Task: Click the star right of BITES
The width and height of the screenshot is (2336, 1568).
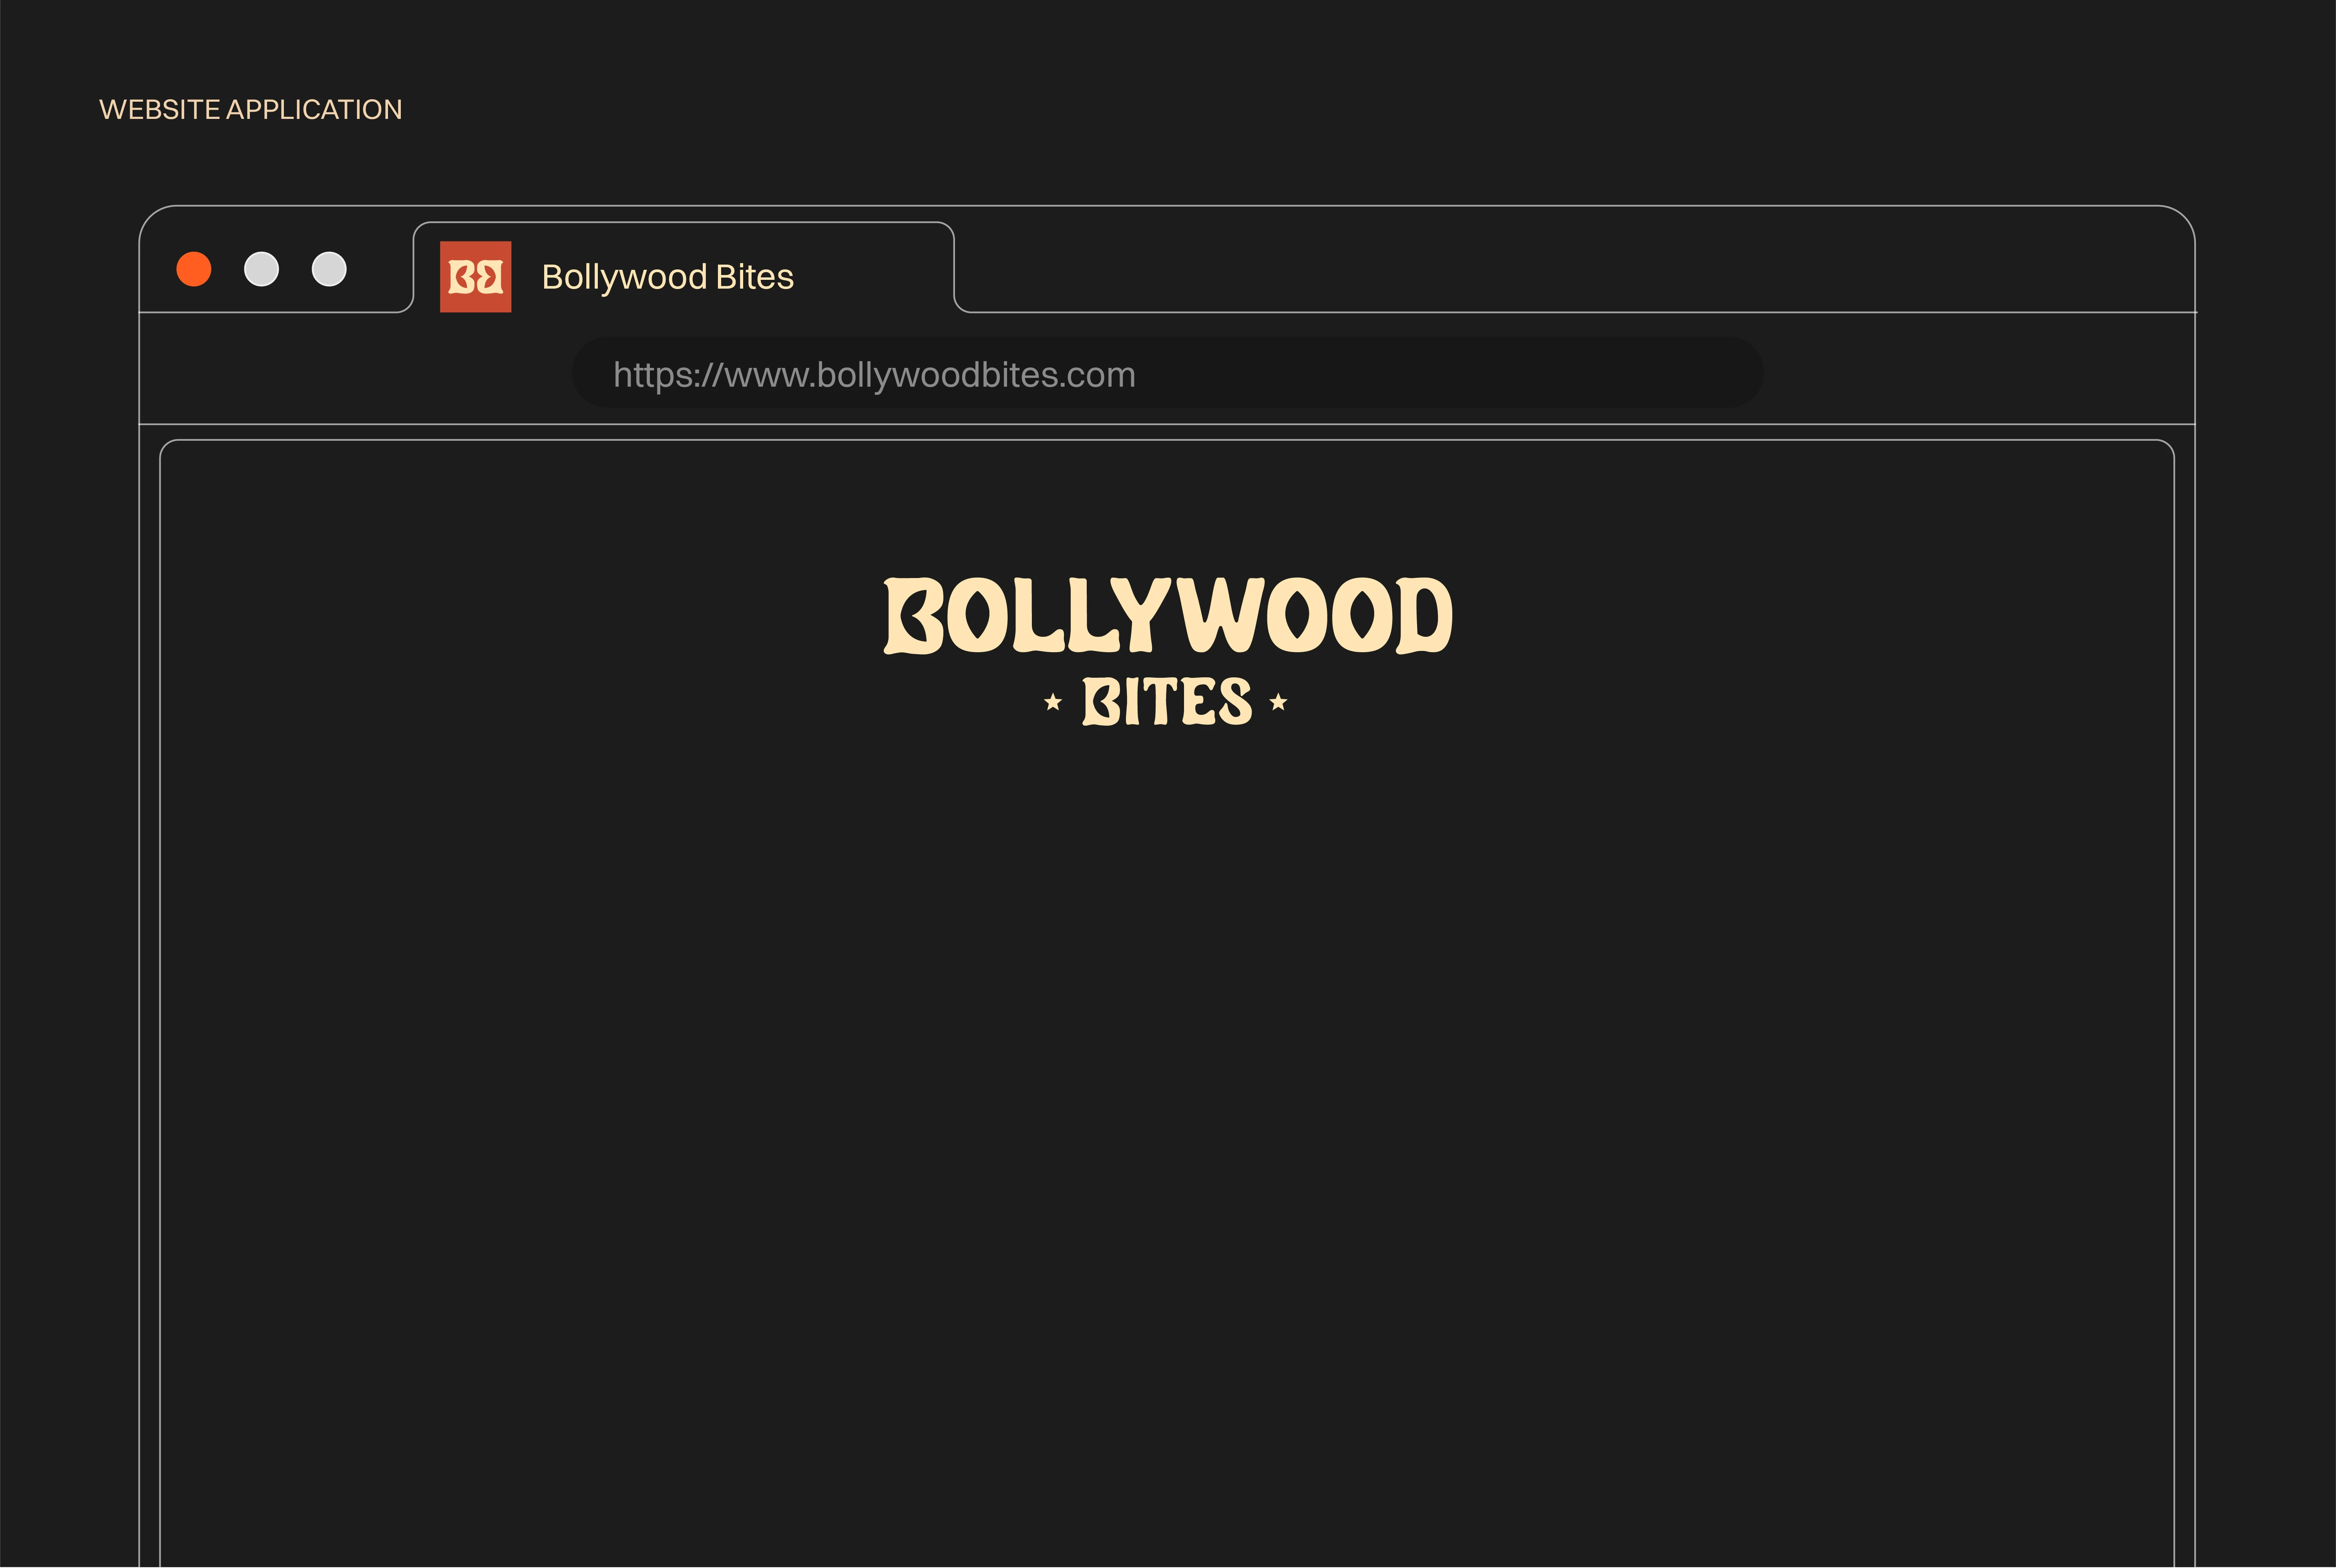Action: [1278, 702]
